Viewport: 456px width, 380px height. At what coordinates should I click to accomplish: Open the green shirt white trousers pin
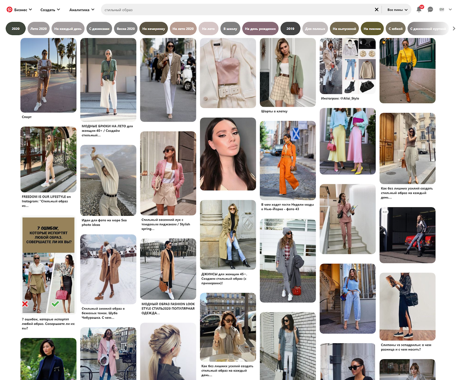pyautogui.click(x=108, y=80)
